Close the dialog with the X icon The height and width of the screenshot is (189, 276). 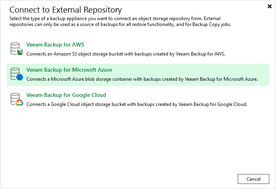pyautogui.click(x=269, y=6)
